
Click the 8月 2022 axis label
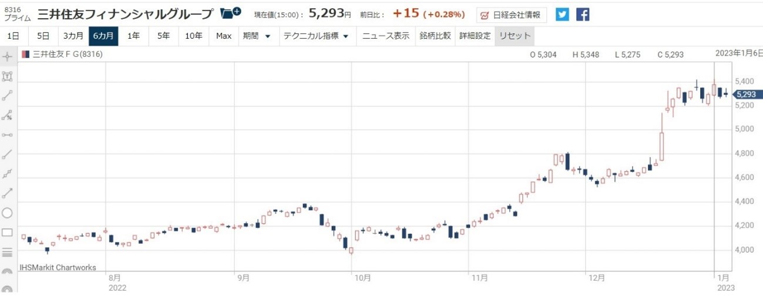(117, 283)
